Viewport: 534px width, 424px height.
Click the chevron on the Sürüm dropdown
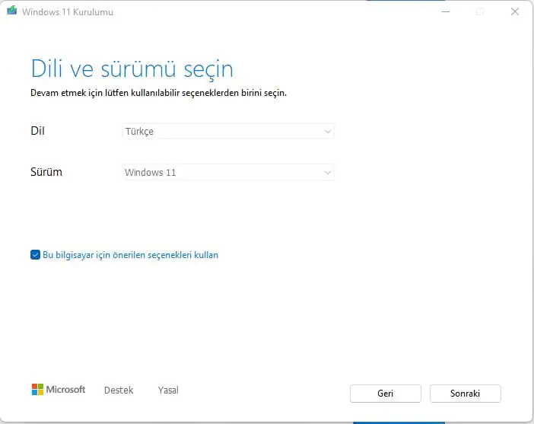[x=327, y=173]
